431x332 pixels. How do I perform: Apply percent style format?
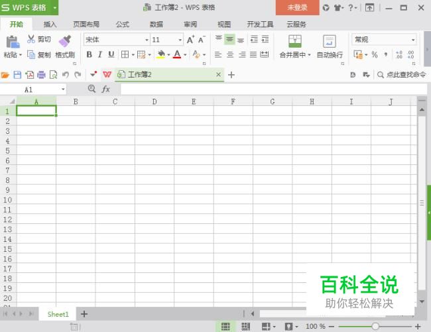[375, 54]
